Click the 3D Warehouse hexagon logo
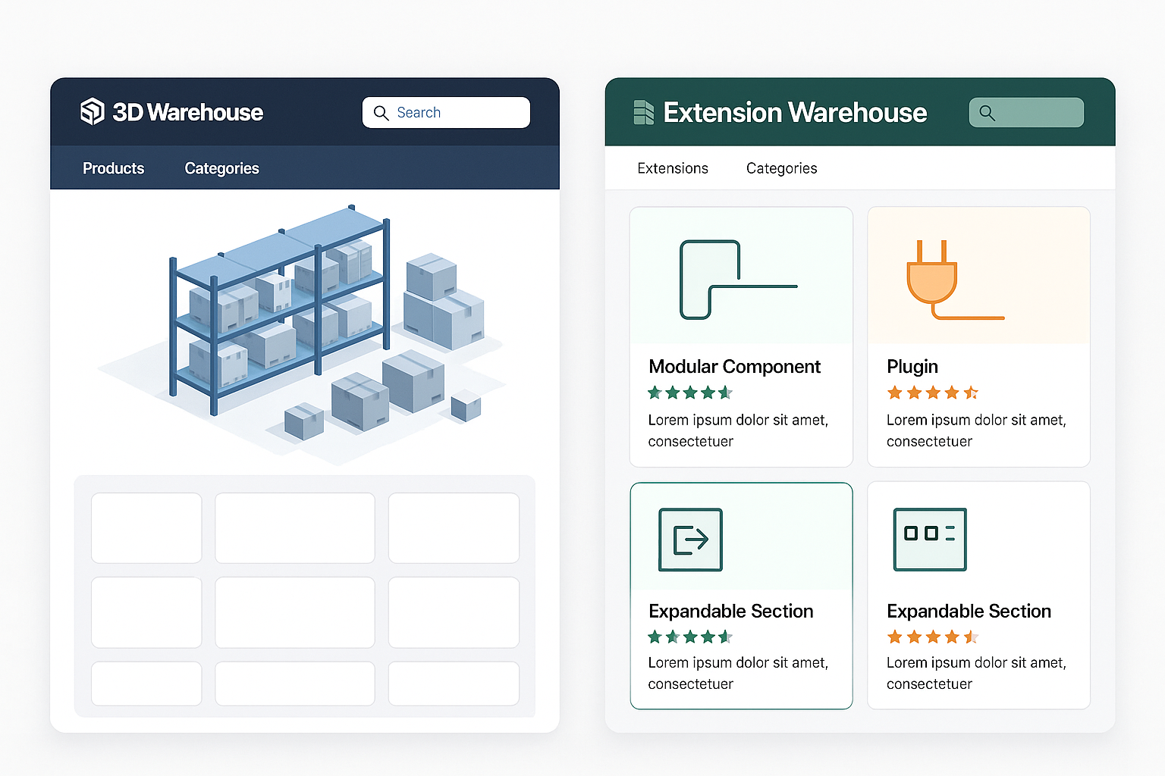This screenshot has height=776, width=1165. [92, 111]
